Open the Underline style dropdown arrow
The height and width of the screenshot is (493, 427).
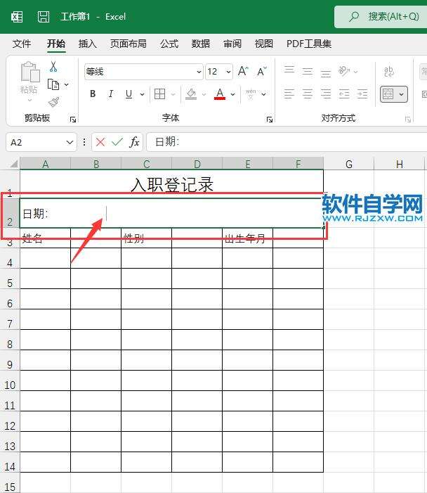coord(143,94)
